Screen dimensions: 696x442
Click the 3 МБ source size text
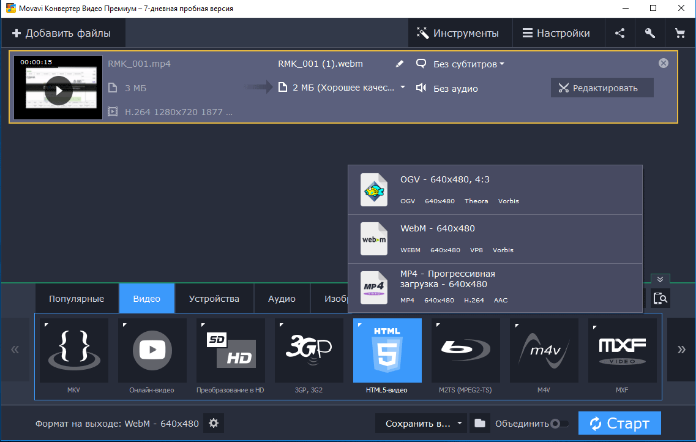[x=135, y=88]
